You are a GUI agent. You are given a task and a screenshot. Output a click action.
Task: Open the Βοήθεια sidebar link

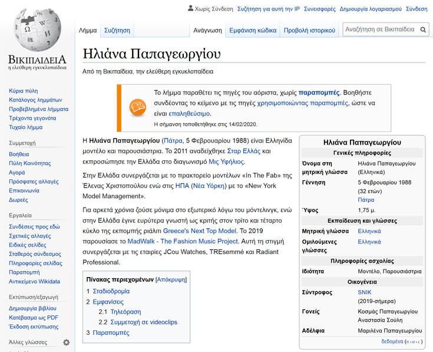pyautogui.click(x=19, y=154)
